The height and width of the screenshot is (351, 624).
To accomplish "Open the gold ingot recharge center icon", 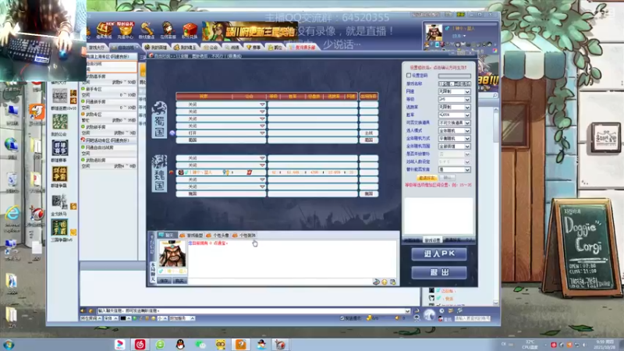I will (x=126, y=30).
